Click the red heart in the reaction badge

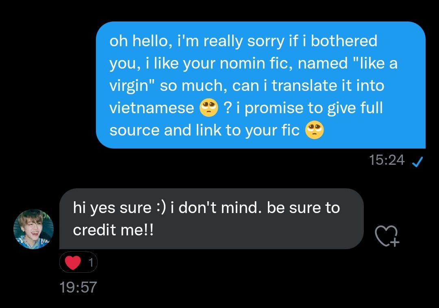coord(73,263)
